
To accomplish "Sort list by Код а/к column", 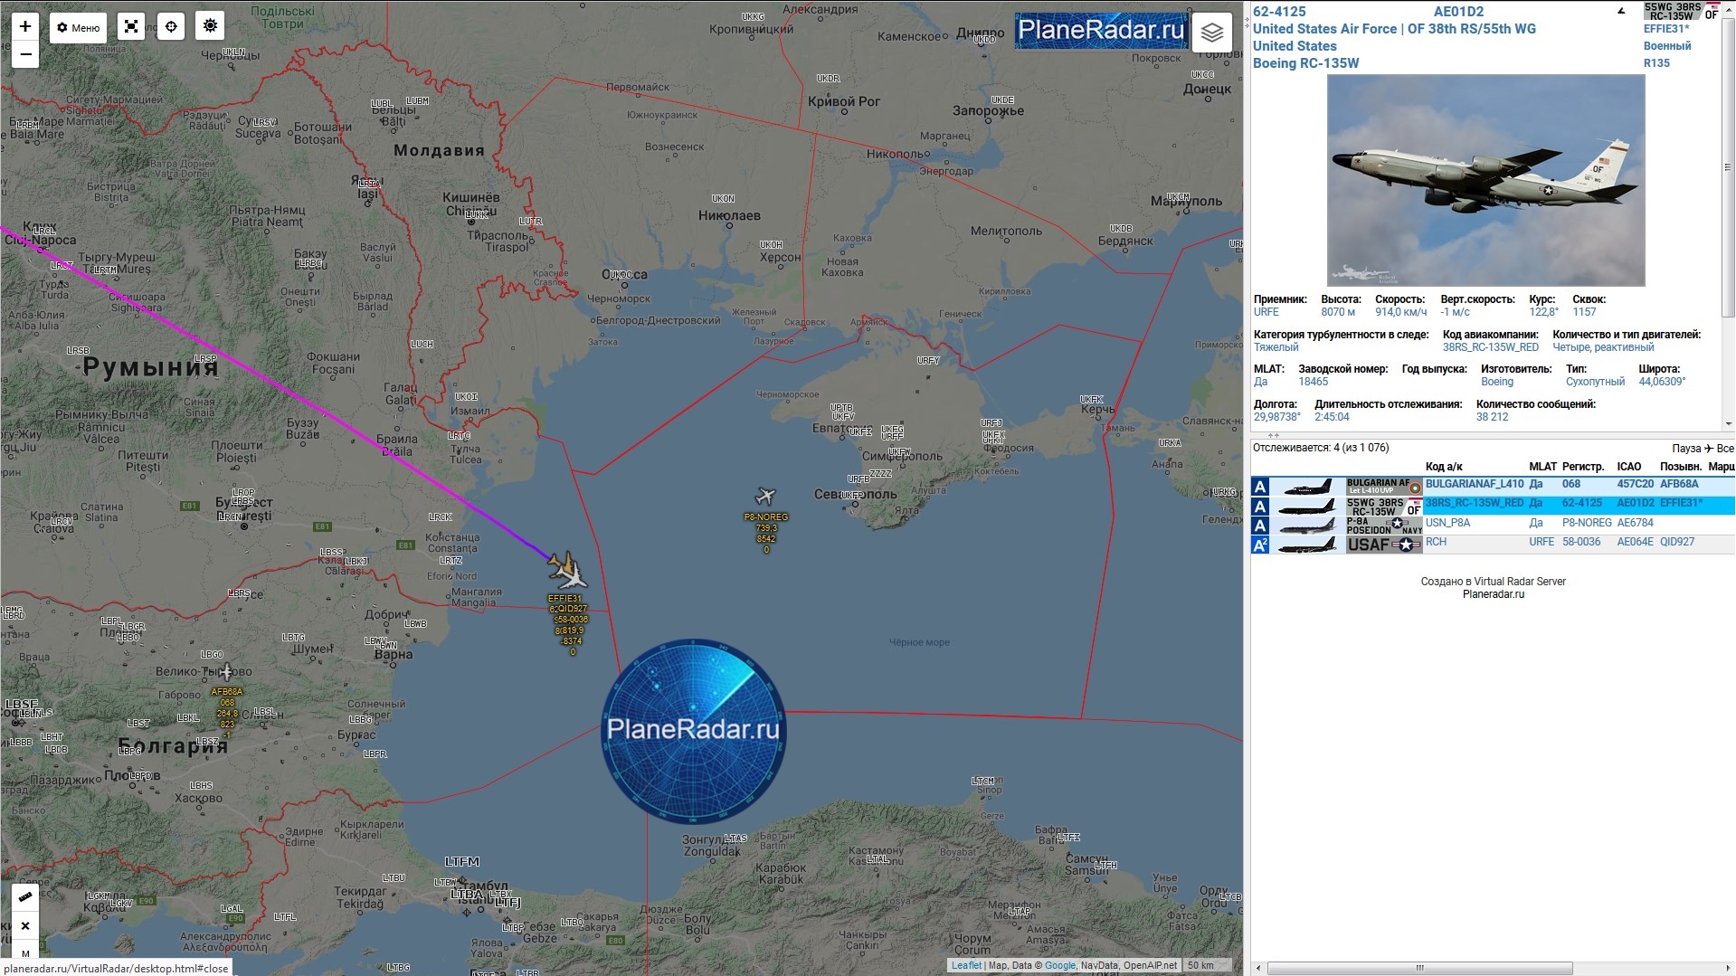I will [1444, 467].
